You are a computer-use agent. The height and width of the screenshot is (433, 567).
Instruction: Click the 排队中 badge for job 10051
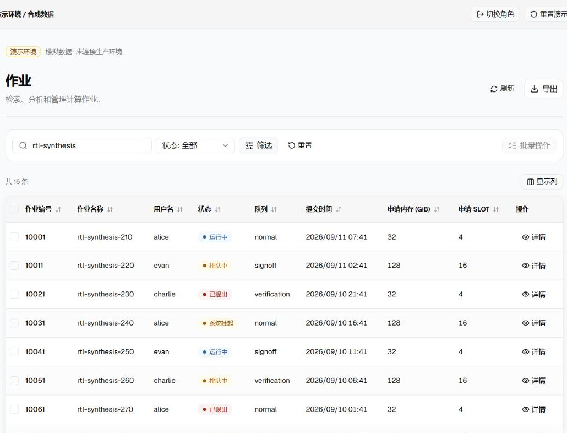tap(215, 381)
